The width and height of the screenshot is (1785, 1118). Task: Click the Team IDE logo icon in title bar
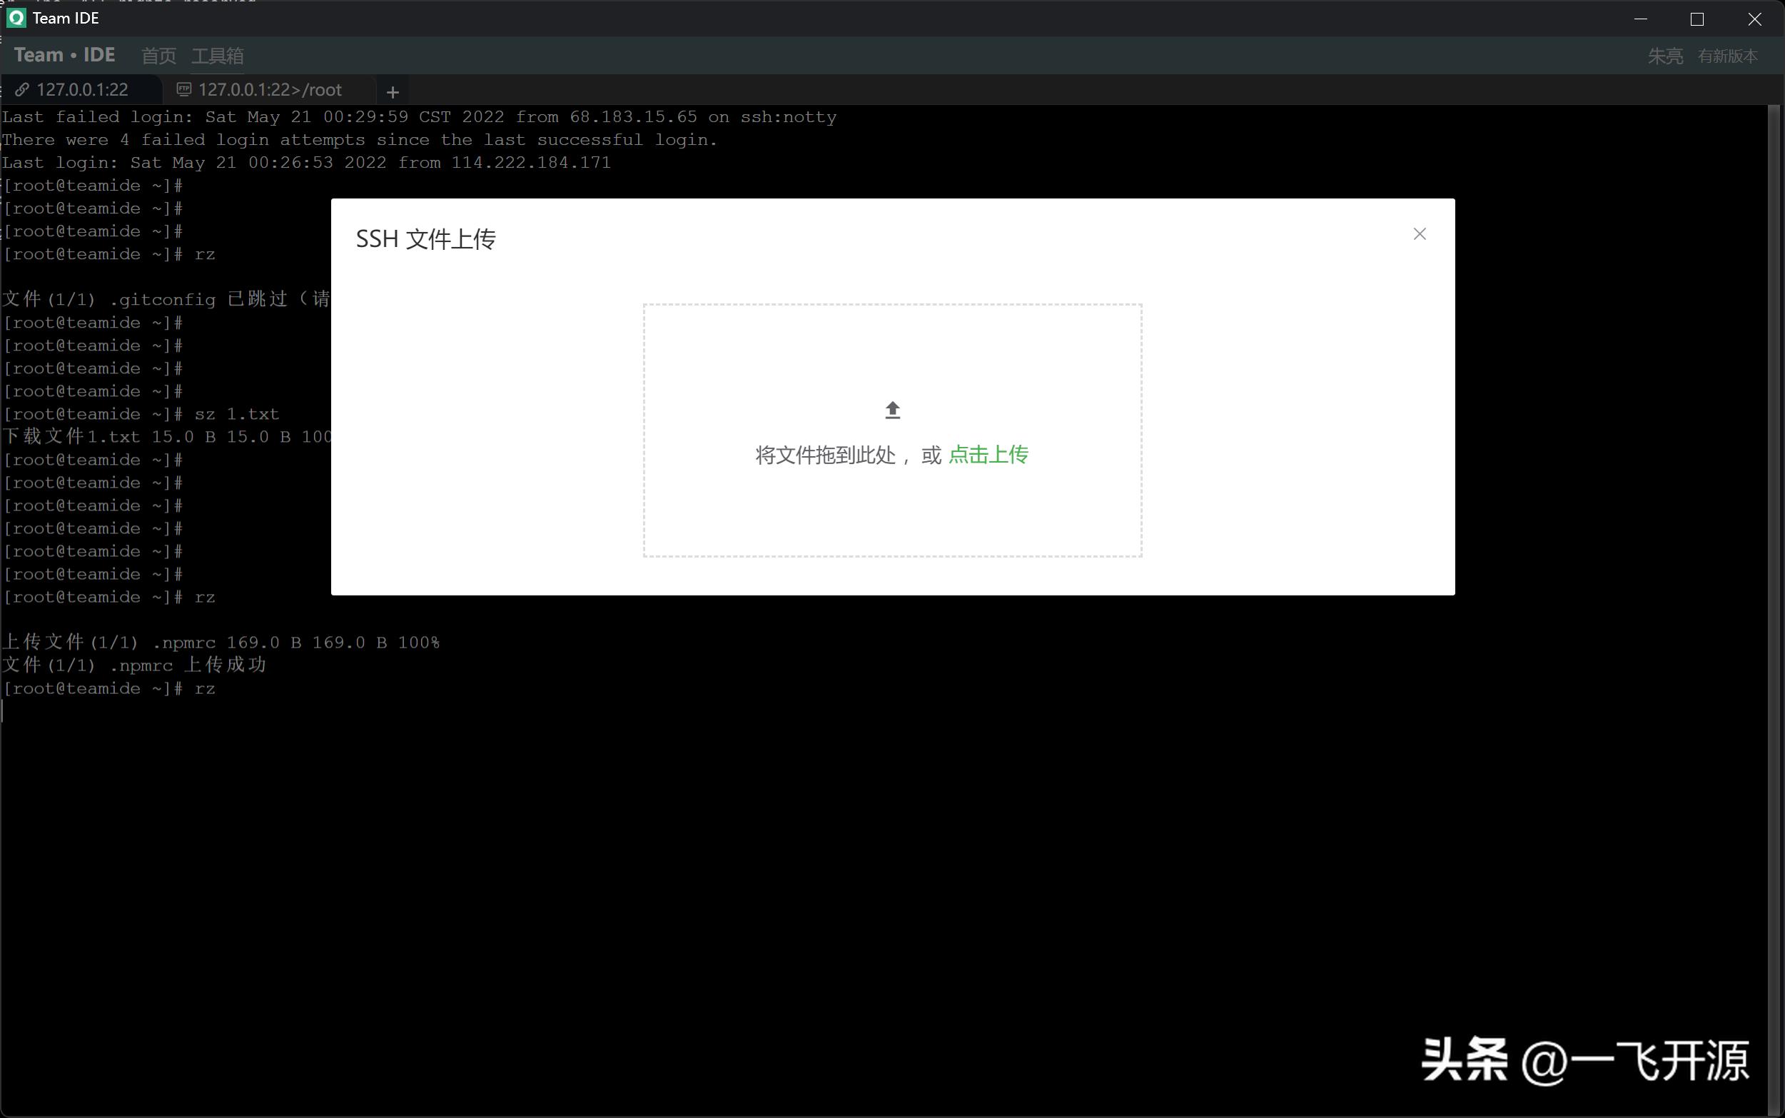click(16, 18)
